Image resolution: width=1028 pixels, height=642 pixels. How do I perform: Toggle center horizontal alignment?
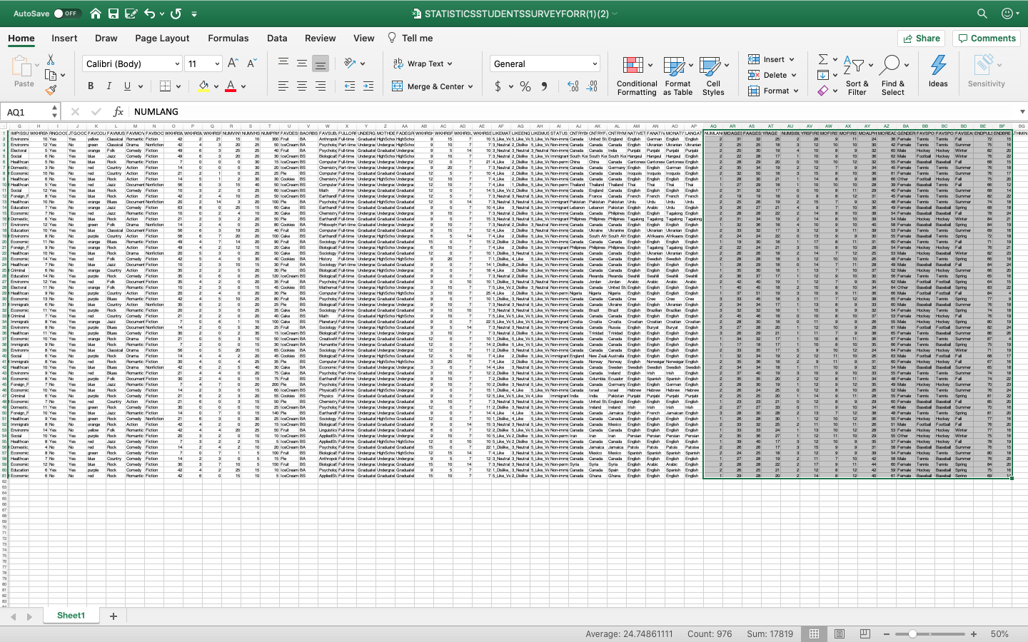pyautogui.click(x=302, y=86)
